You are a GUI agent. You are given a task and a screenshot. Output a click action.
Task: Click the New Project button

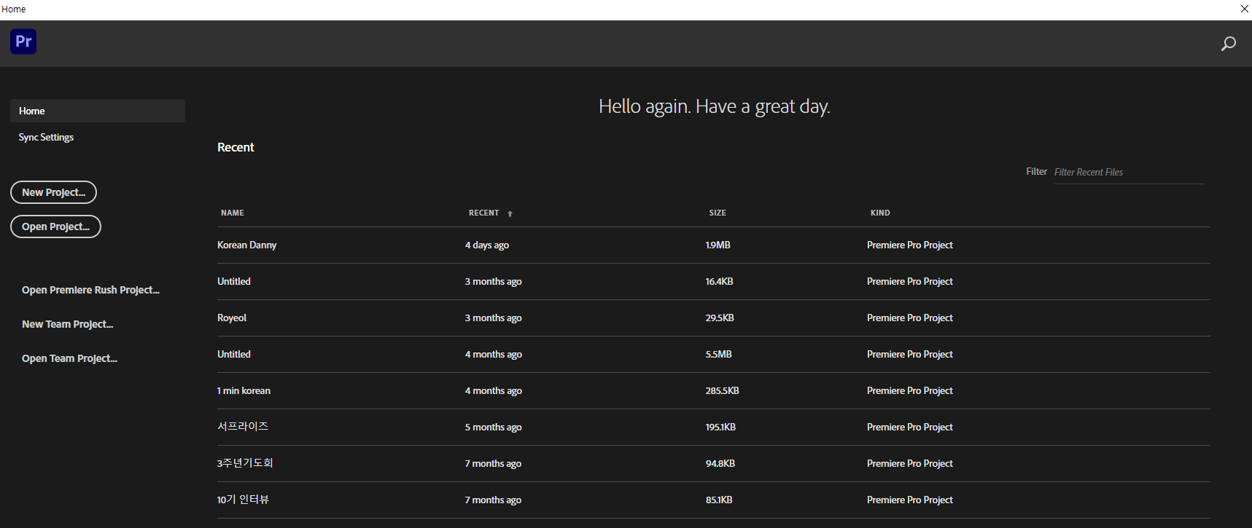[53, 192]
